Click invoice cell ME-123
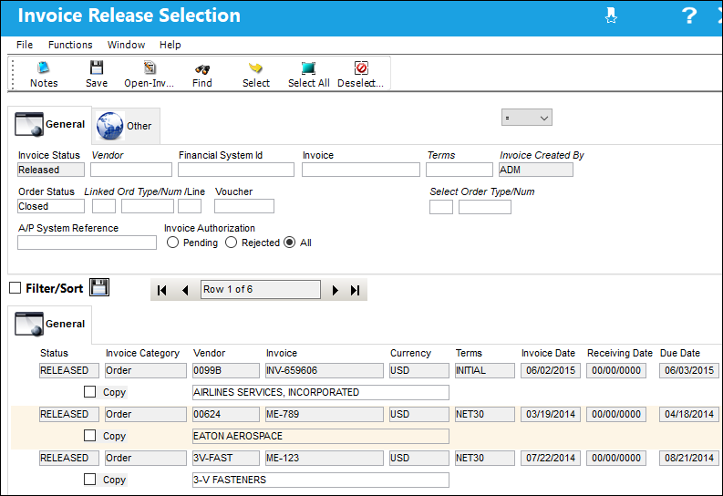 pyautogui.click(x=325, y=459)
